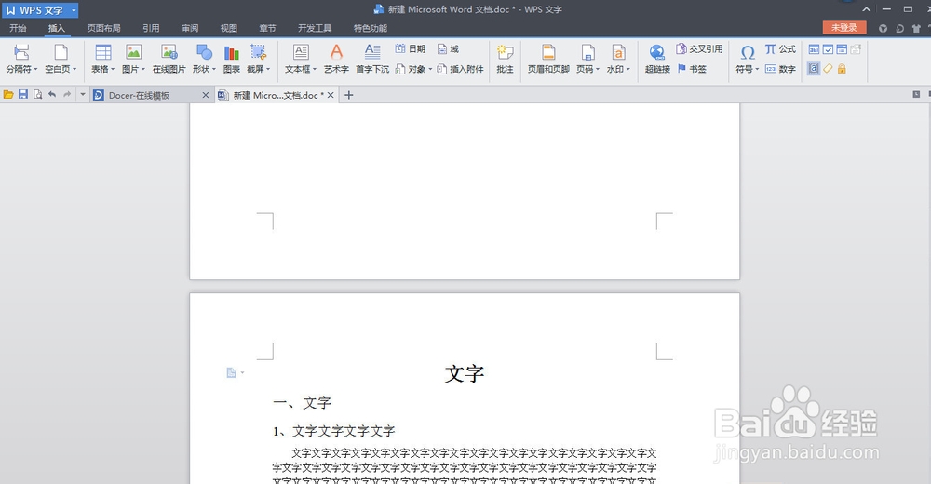Close the 新建 Micro...文档.doc tab
This screenshot has width=931, height=484.
331,95
